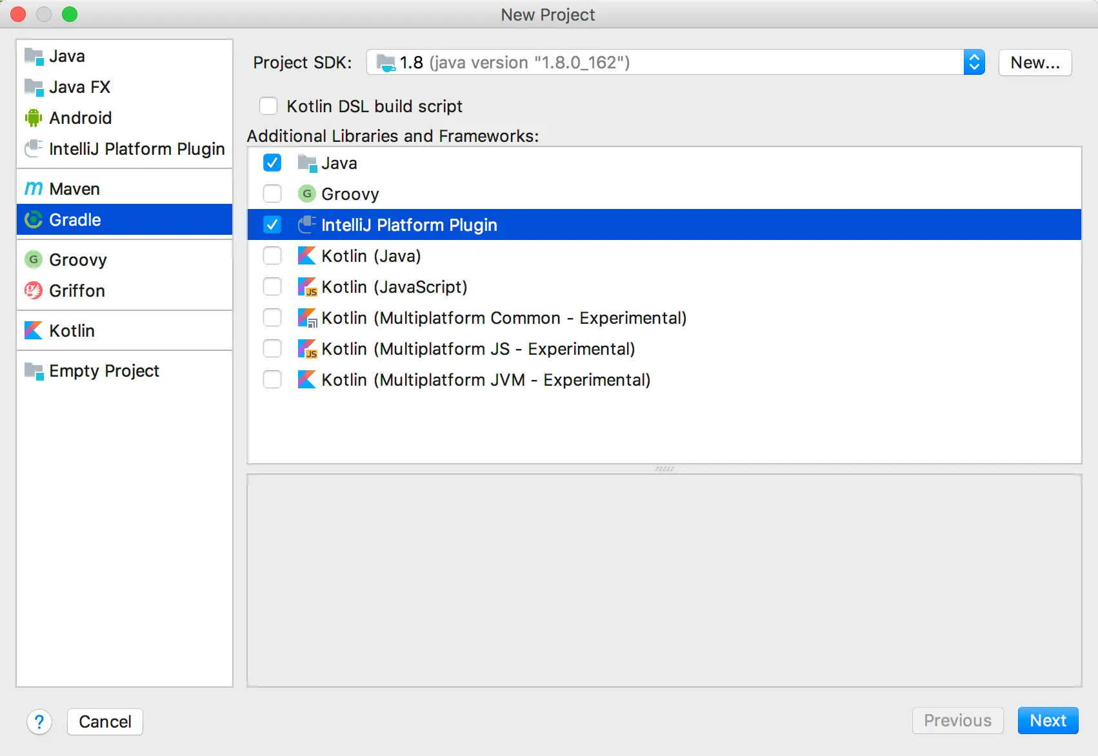Click the Empty Project folder icon
1098x756 pixels.
coord(34,371)
